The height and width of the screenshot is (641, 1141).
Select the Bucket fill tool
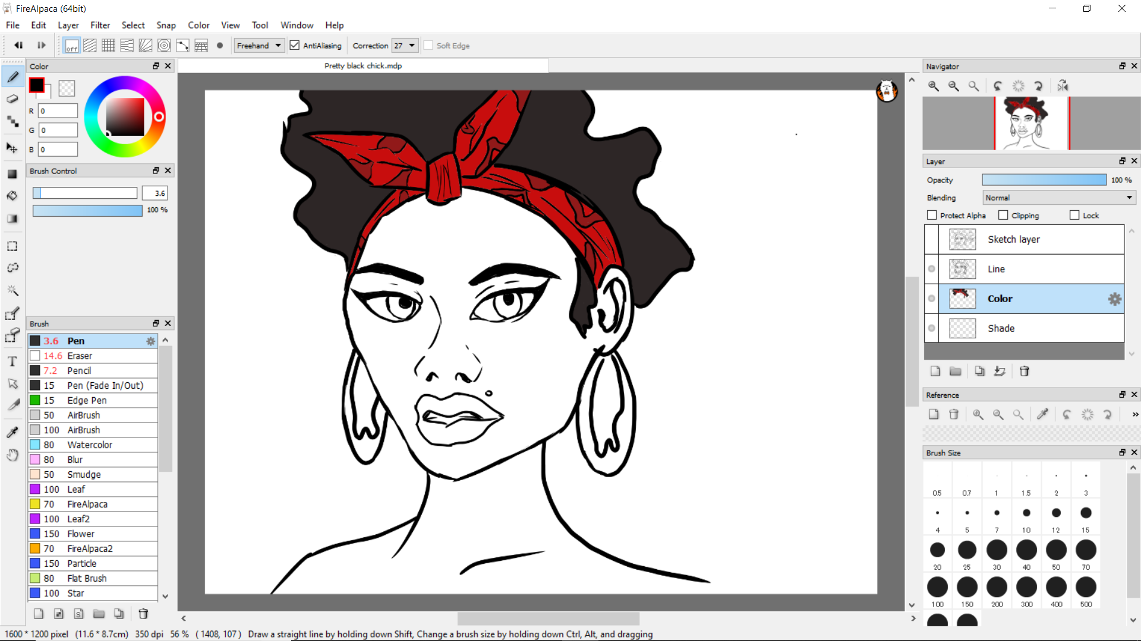coord(12,196)
